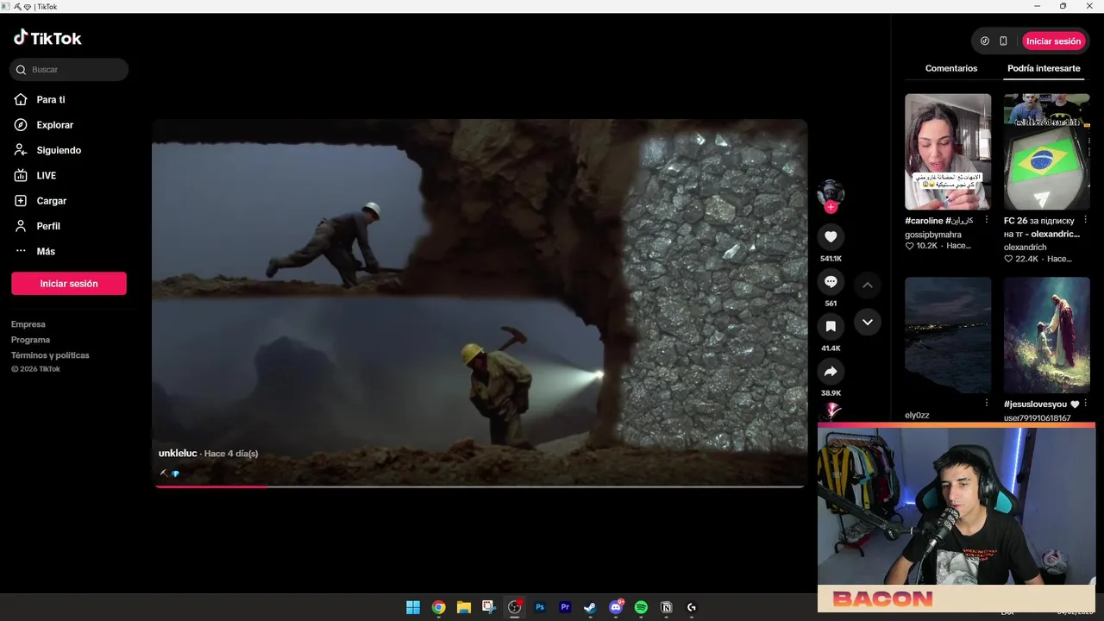Open File Explorer from the taskbar

pyautogui.click(x=463, y=607)
